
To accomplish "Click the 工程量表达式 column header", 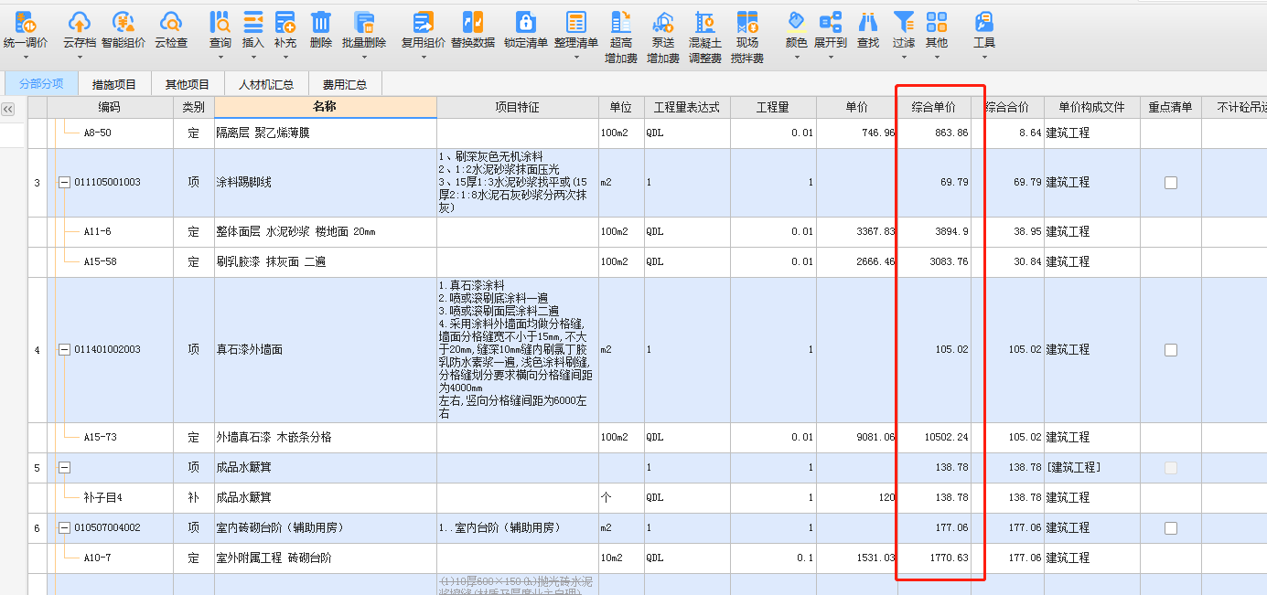I will pyautogui.click(x=687, y=108).
